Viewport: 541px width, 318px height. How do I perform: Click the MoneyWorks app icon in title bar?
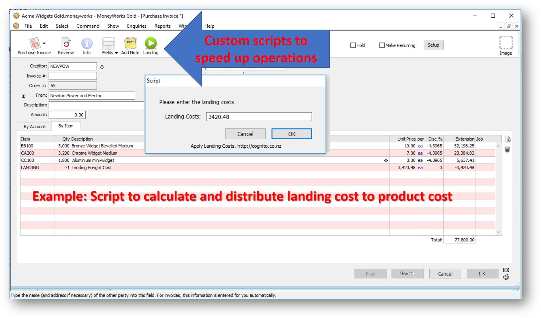click(16, 16)
